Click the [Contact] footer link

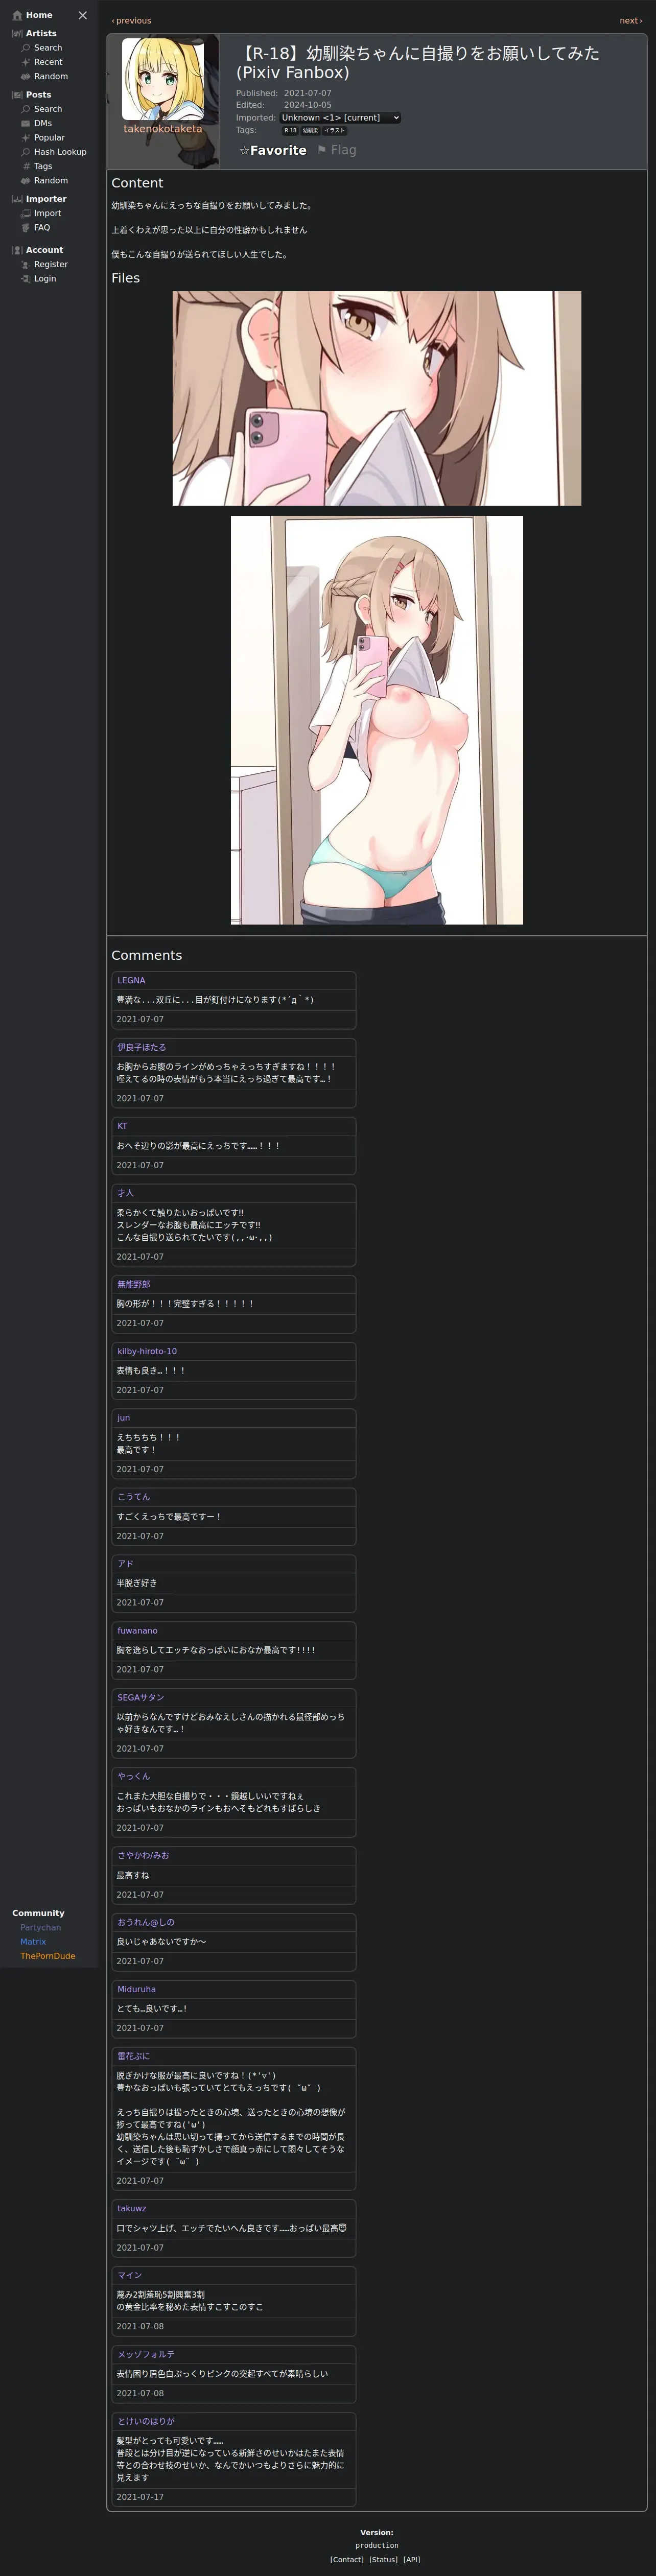coord(347,2560)
